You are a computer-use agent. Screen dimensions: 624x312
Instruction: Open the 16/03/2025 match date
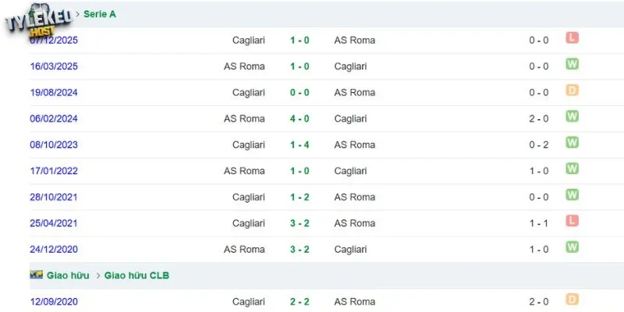tap(54, 66)
